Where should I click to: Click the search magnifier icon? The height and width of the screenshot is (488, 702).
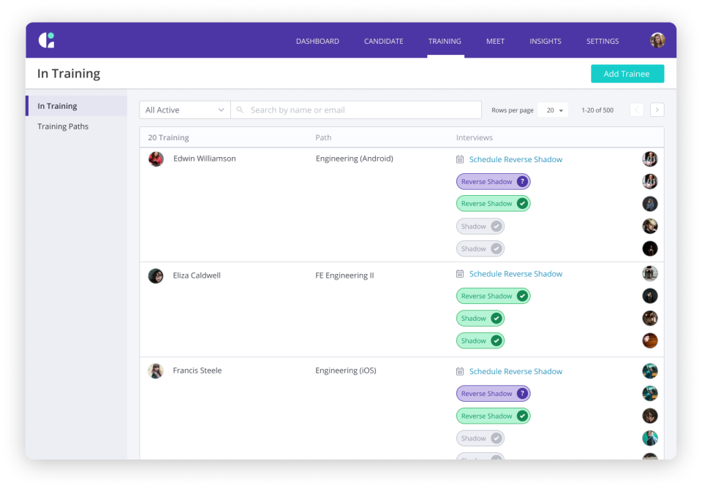point(240,110)
